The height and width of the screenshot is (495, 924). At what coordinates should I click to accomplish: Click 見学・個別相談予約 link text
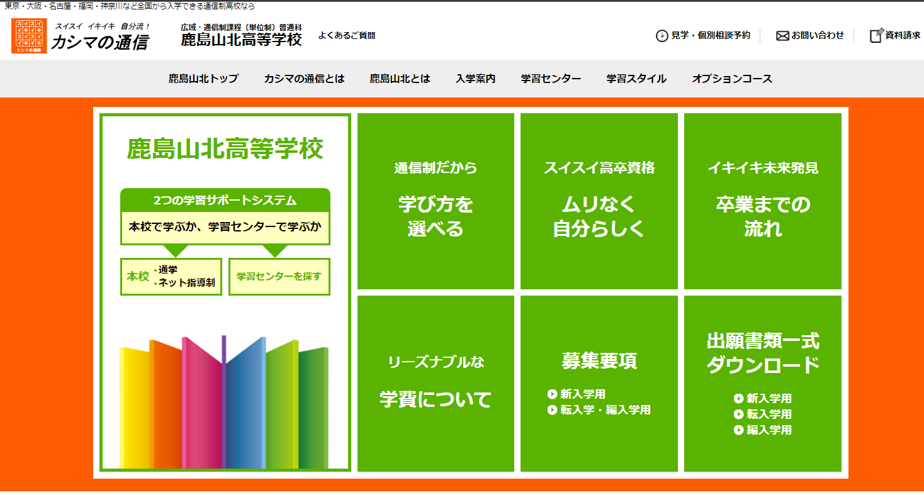coord(711,36)
